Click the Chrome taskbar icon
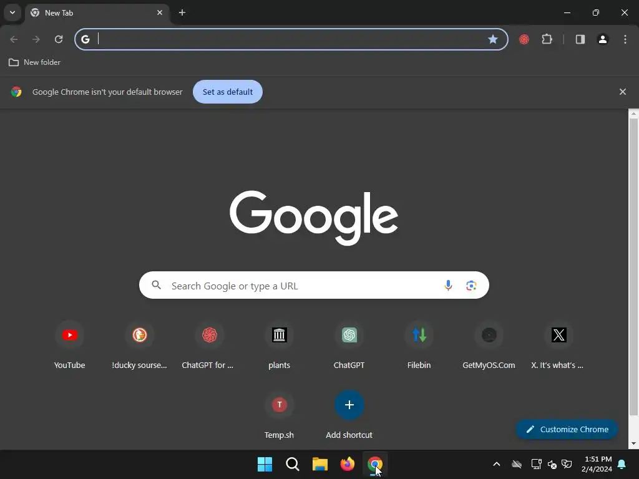The image size is (639, 479). 375,464
